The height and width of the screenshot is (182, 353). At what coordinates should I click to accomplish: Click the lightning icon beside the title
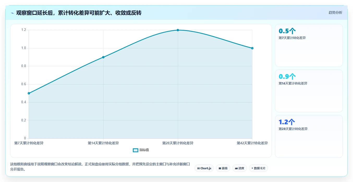pyautogui.click(x=12, y=13)
